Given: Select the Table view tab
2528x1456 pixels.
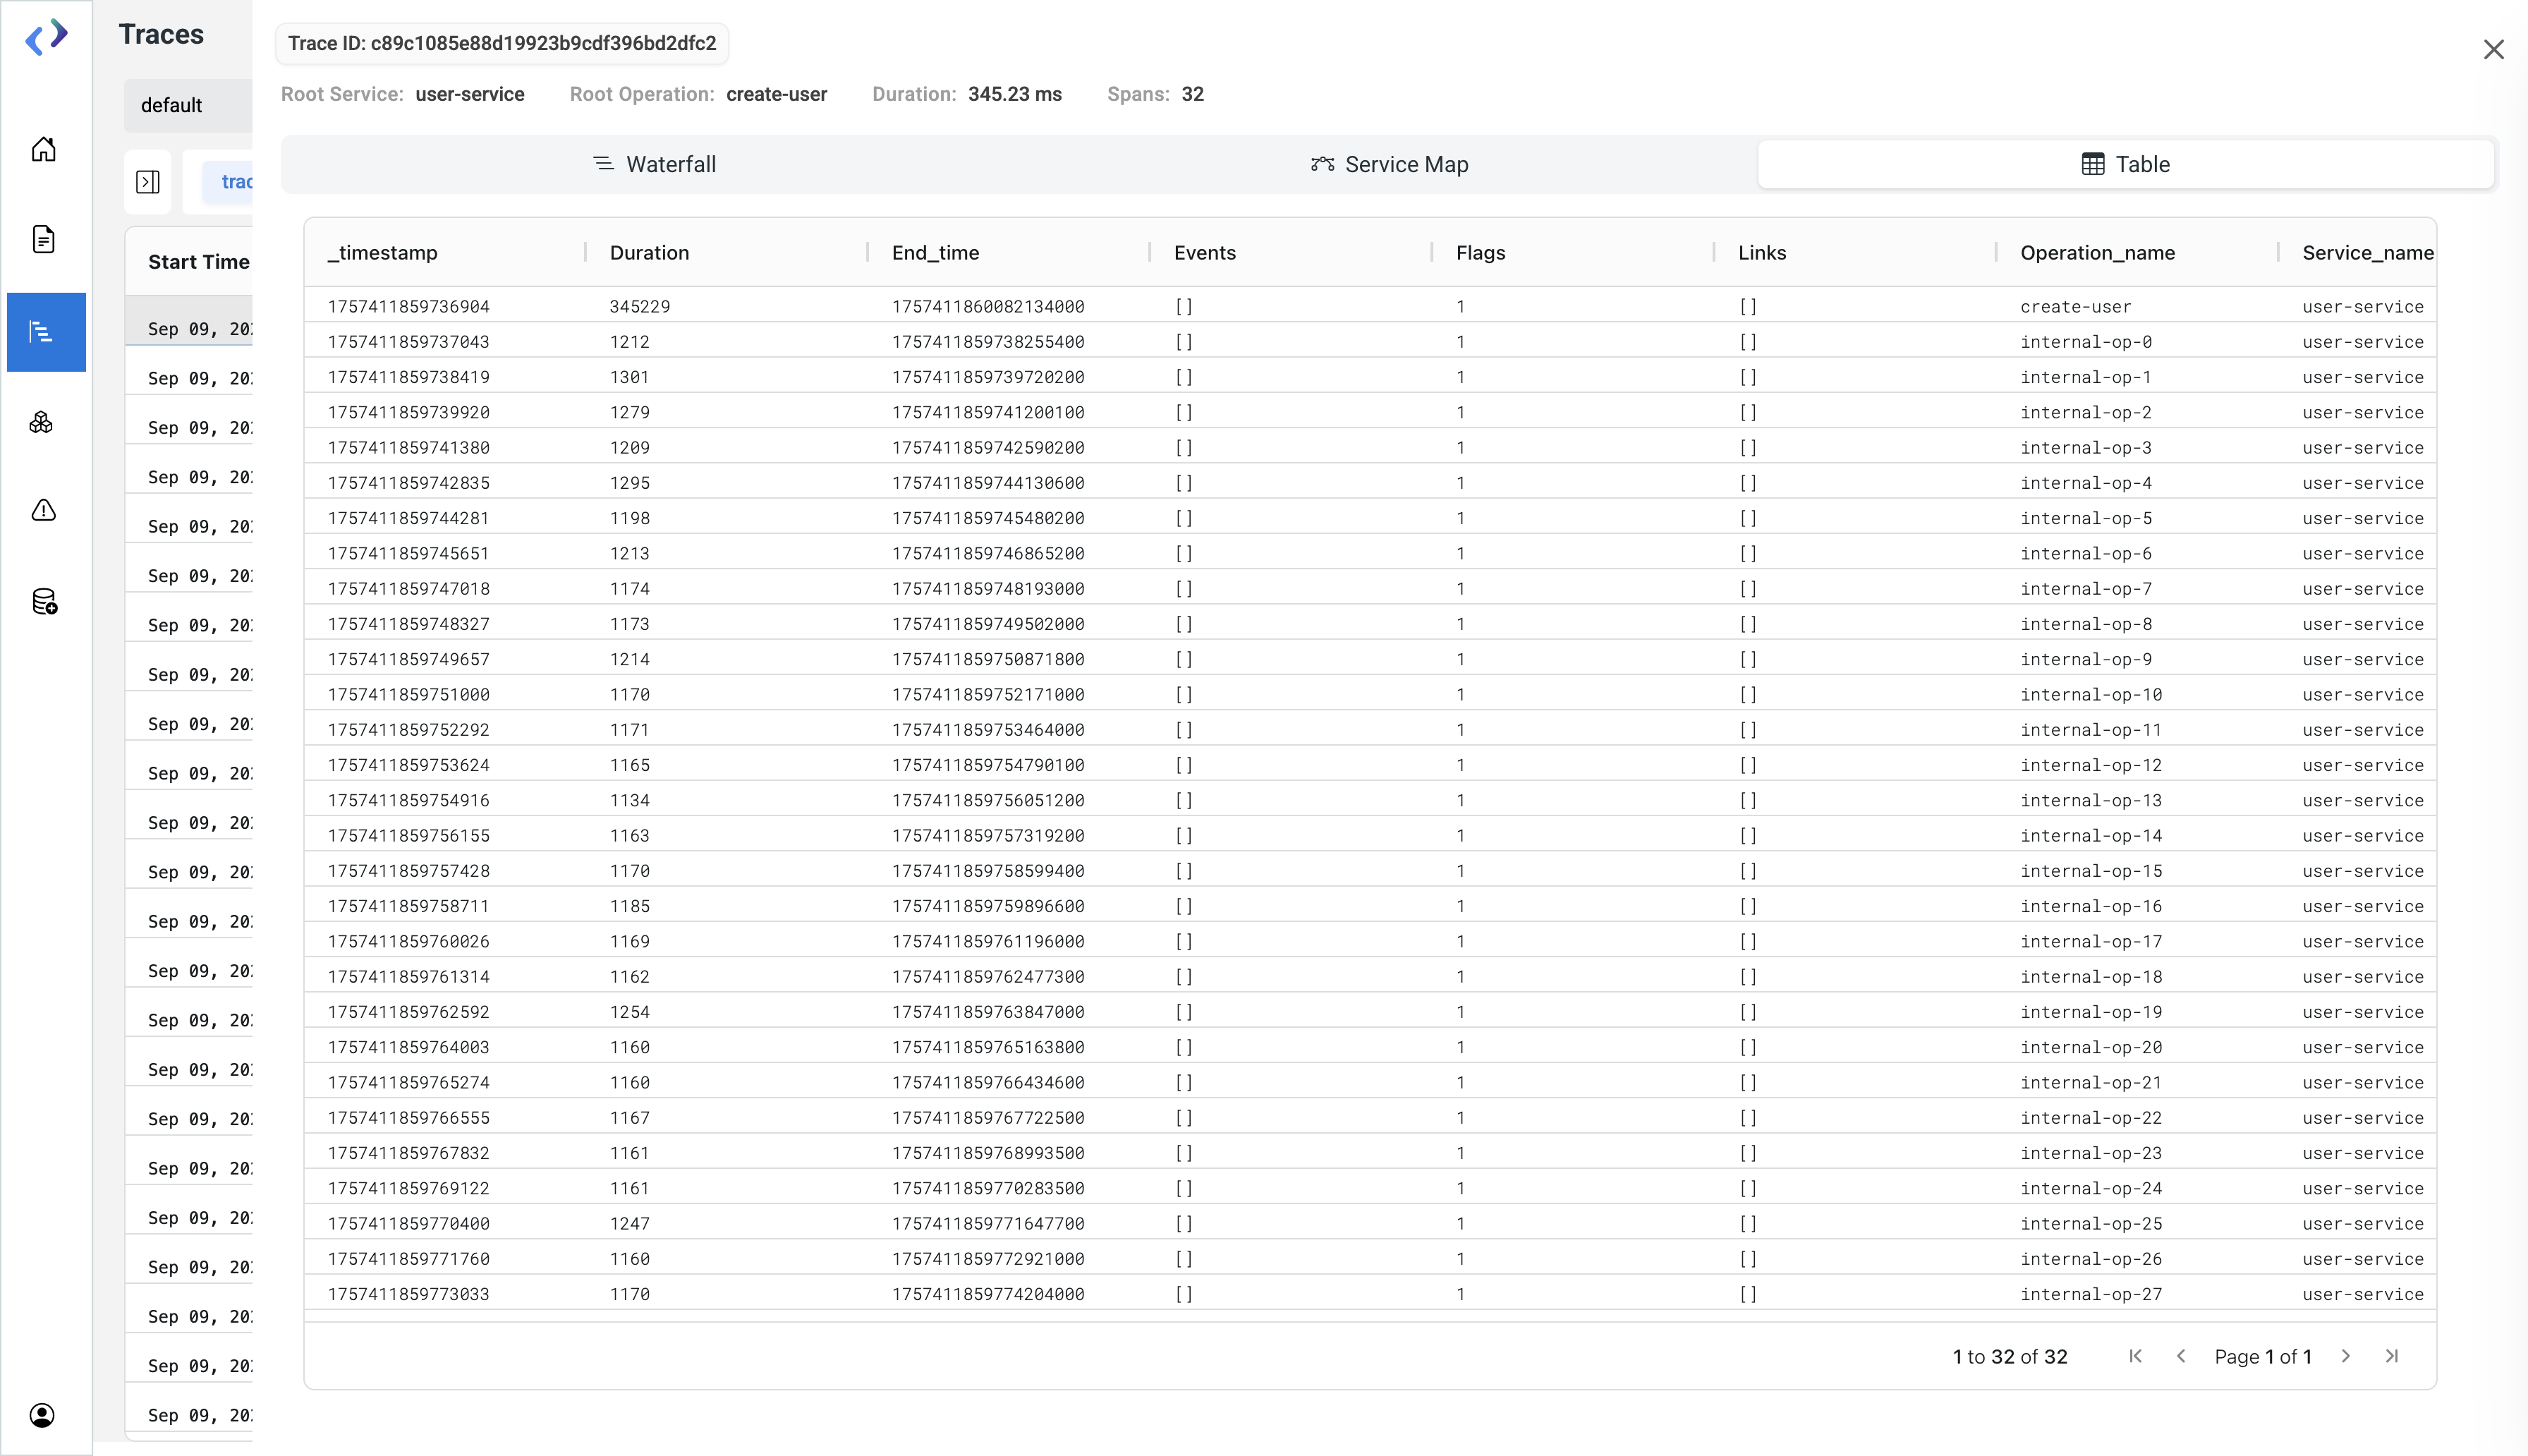Looking at the screenshot, I should pyautogui.click(x=2125, y=164).
